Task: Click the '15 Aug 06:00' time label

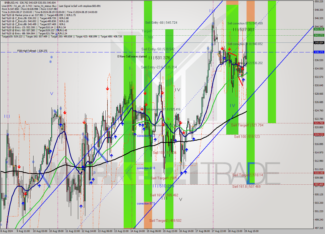Action: 153,231
